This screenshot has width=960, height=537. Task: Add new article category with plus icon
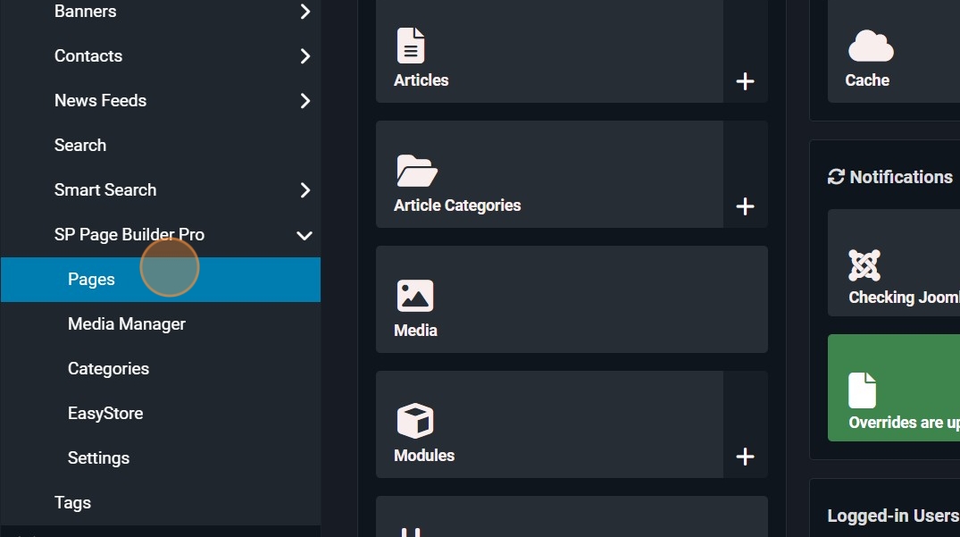click(745, 206)
